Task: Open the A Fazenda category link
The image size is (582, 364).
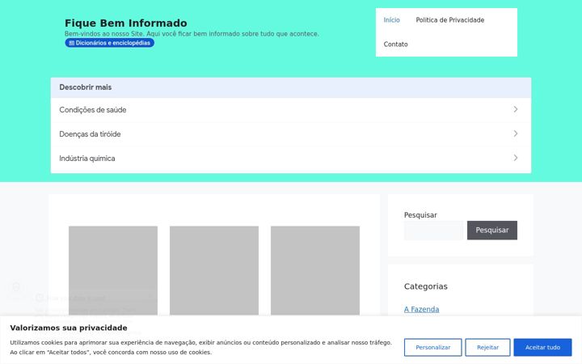Action: pos(421,309)
